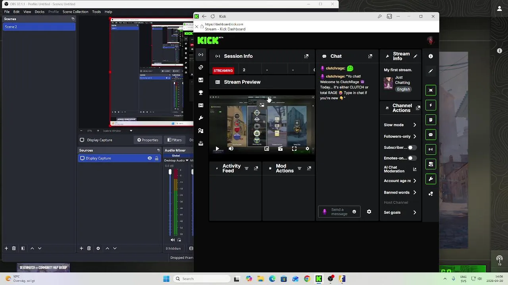Enter fullscreen on stream preview player
Image resolution: width=508 pixels, height=285 pixels.
coord(294,149)
